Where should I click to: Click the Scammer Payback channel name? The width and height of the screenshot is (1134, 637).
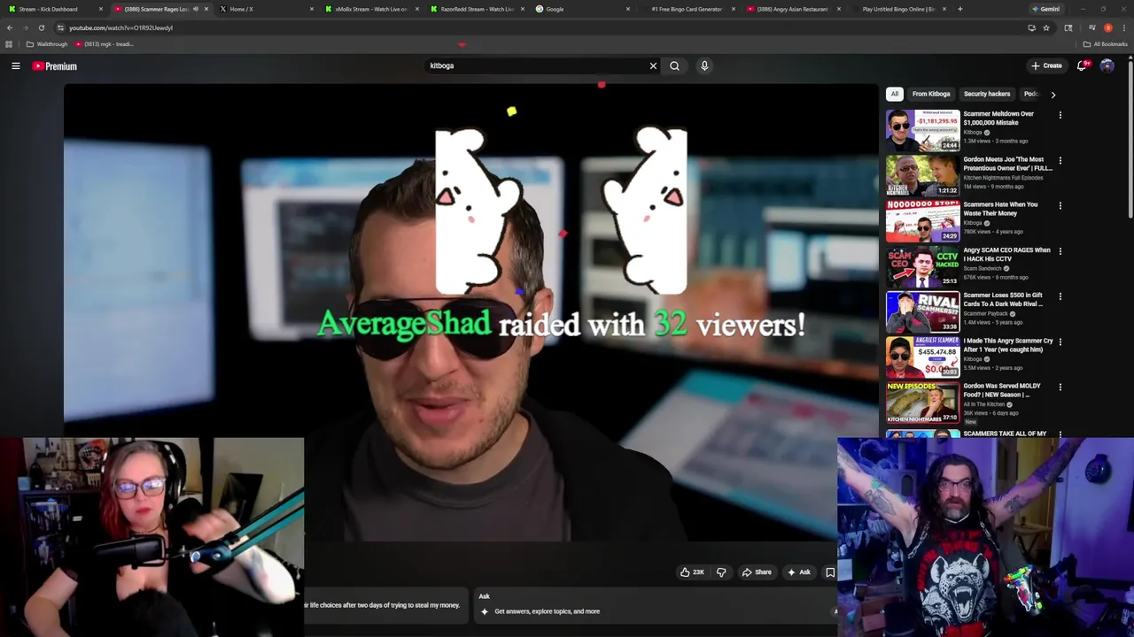point(985,313)
